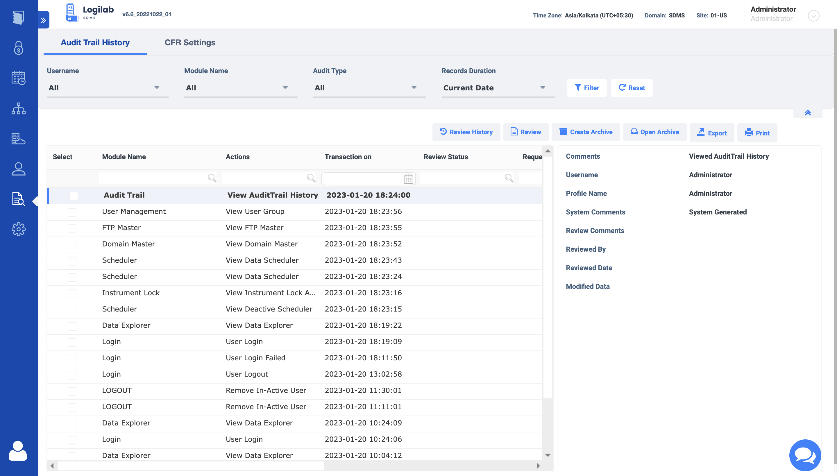
Task: Open the hierarchy tree sidebar icon
Action: (19, 109)
